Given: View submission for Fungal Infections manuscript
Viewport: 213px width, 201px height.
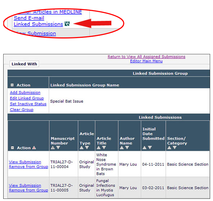Looking at the screenshot, I should point(25,186).
